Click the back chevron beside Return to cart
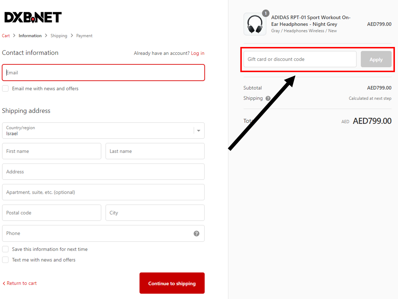 click(x=4, y=283)
